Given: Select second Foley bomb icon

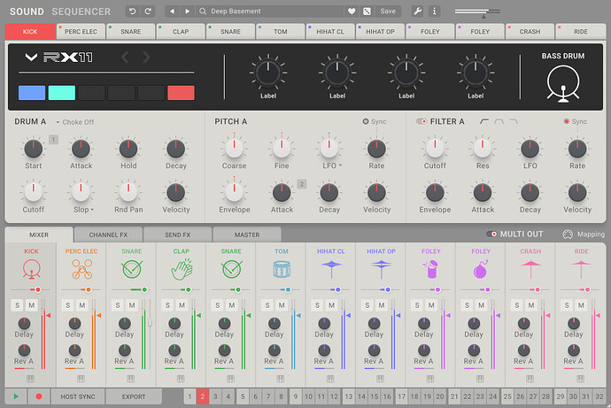Looking at the screenshot, I should [x=481, y=269].
